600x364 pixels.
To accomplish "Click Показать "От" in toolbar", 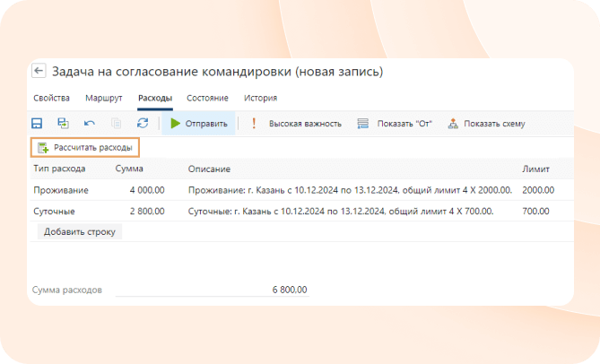I will click(395, 124).
